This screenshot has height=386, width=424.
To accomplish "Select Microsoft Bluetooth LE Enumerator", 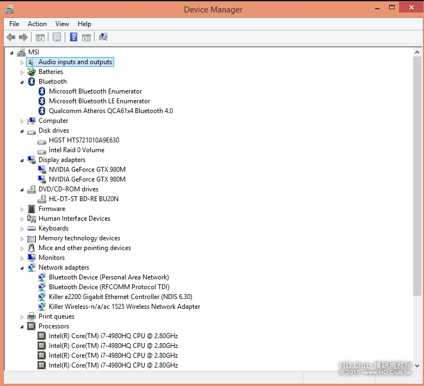I will (99, 101).
